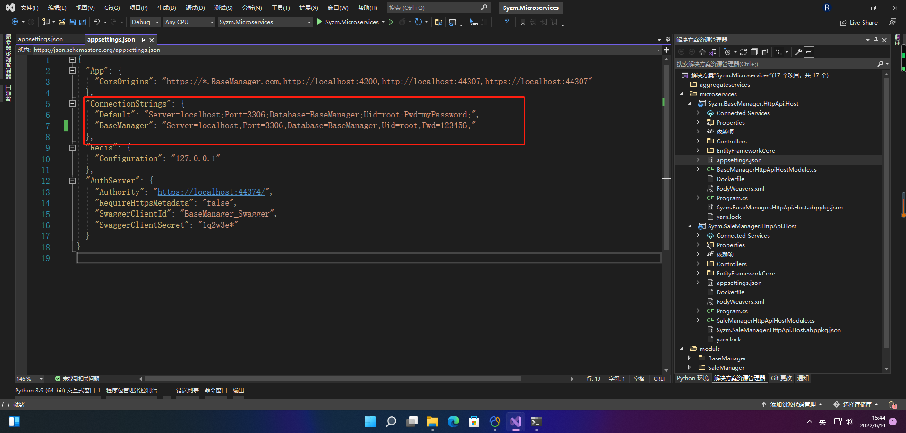Click the Restart circular arrow icon
Image resolution: width=906 pixels, height=433 pixels.
(x=418, y=22)
